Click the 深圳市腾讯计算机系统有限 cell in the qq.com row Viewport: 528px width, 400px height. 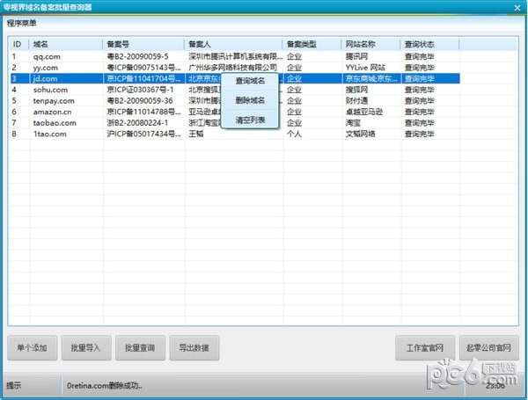235,56
